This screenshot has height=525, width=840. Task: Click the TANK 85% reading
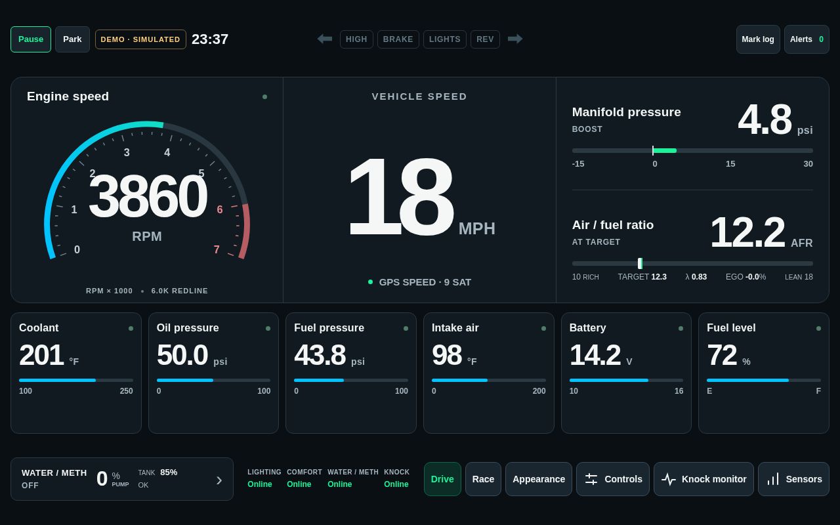157,472
